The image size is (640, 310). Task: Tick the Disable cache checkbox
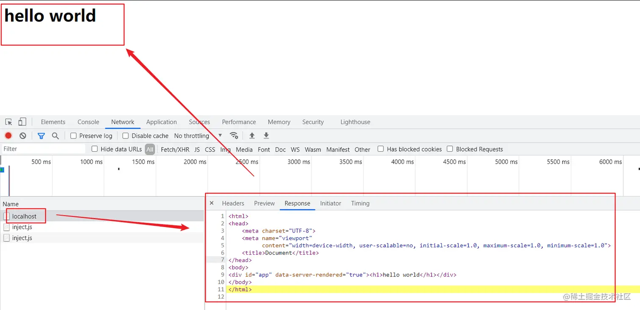[x=125, y=136]
